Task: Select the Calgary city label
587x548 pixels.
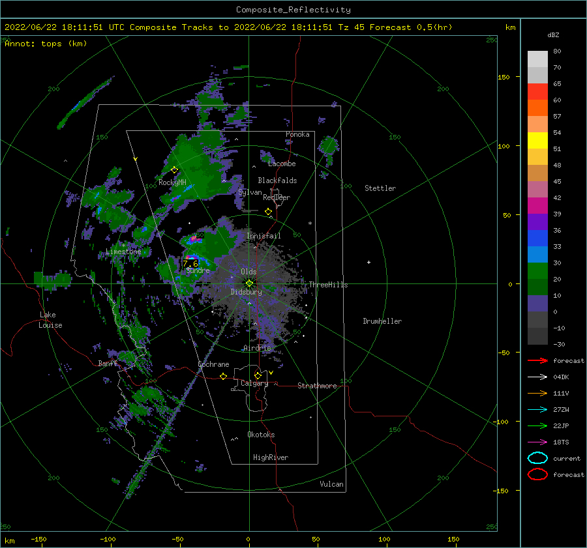Action: tap(254, 383)
